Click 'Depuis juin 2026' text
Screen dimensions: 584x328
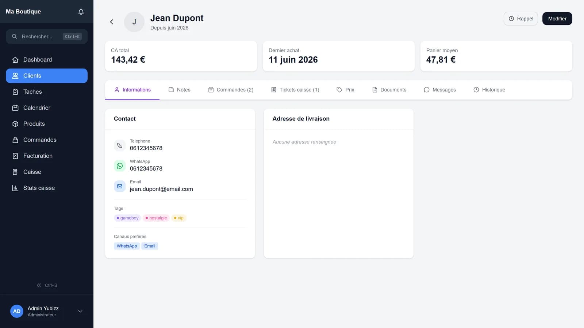pyautogui.click(x=169, y=28)
